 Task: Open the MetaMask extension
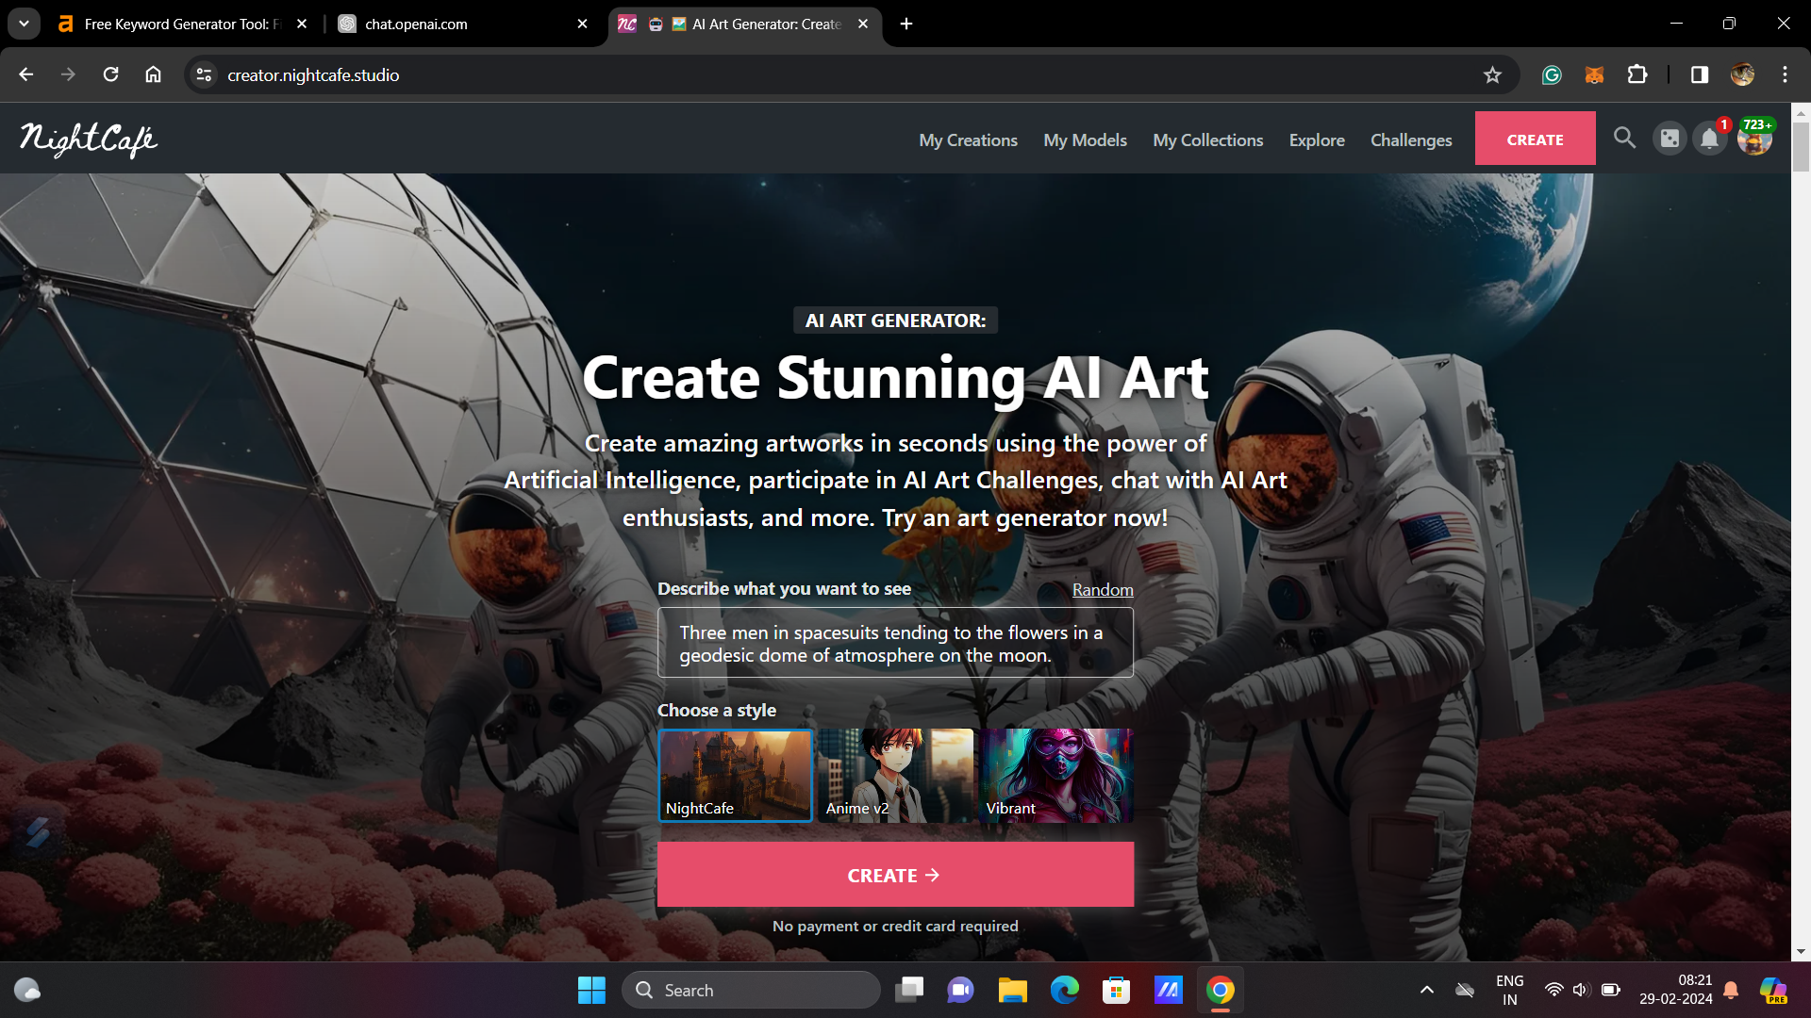click(x=1594, y=74)
